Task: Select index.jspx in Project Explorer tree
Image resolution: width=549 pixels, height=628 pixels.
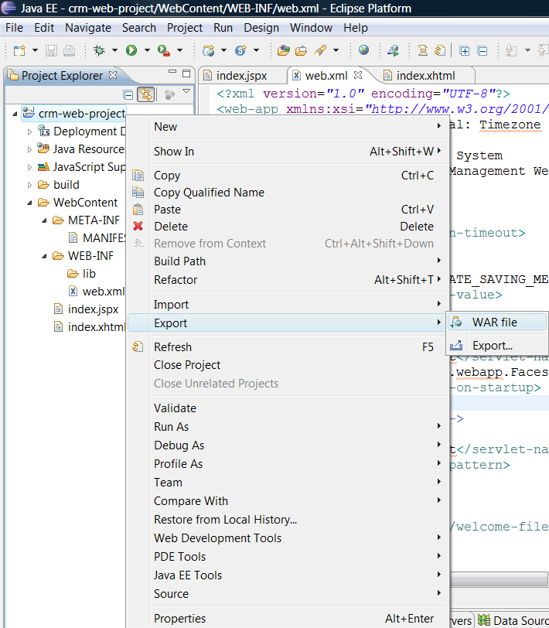Action: (87, 309)
